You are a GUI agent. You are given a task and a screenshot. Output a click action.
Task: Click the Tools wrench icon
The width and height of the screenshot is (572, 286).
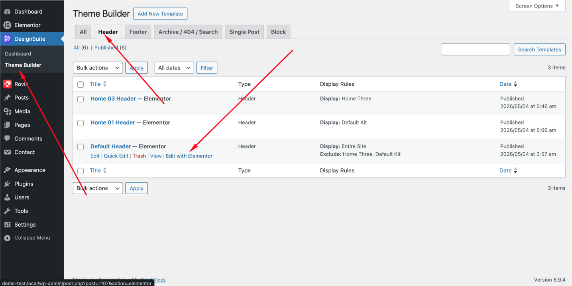tap(7, 211)
